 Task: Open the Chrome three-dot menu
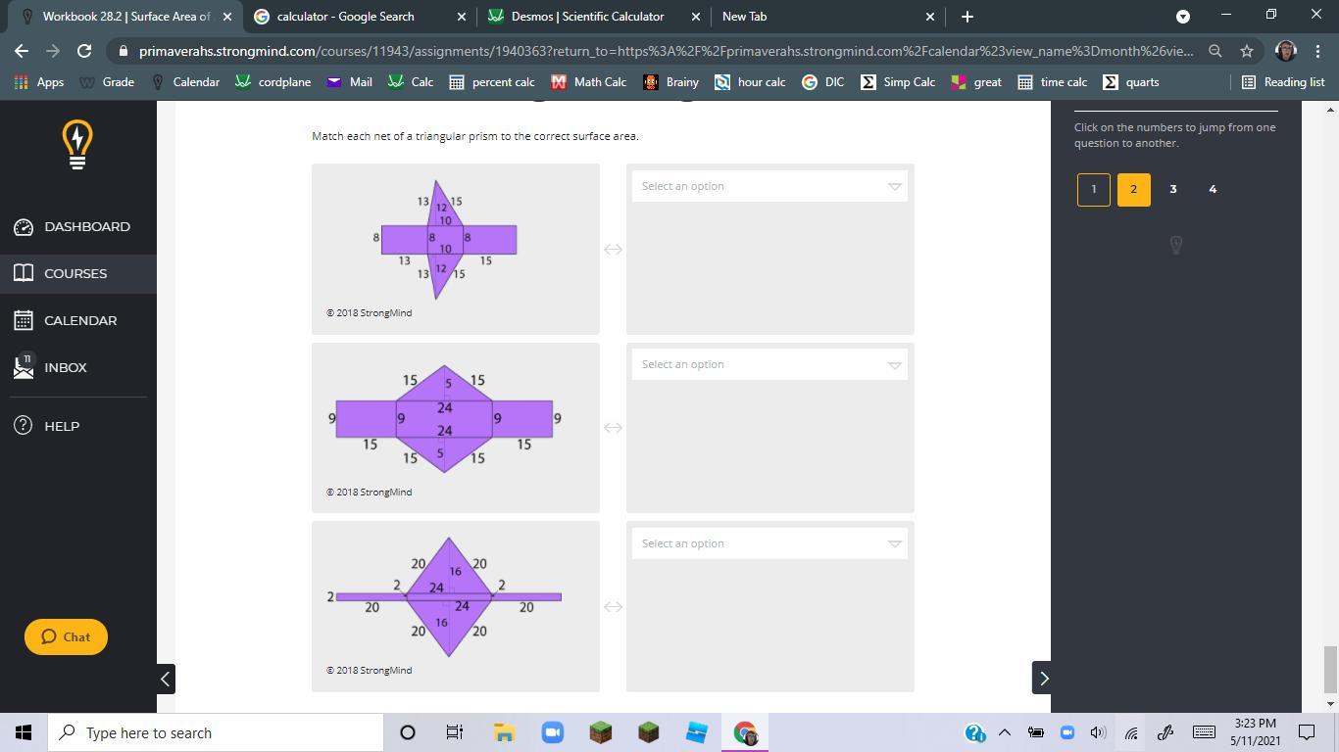pos(1317,51)
